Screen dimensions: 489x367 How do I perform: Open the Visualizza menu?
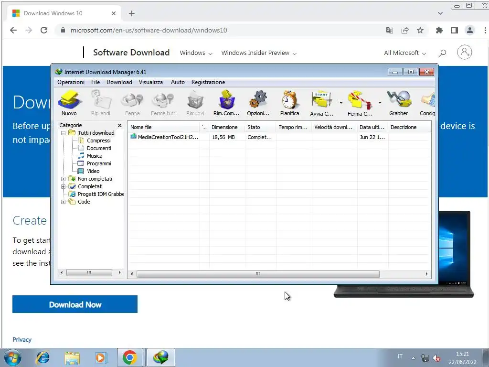point(150,82)
